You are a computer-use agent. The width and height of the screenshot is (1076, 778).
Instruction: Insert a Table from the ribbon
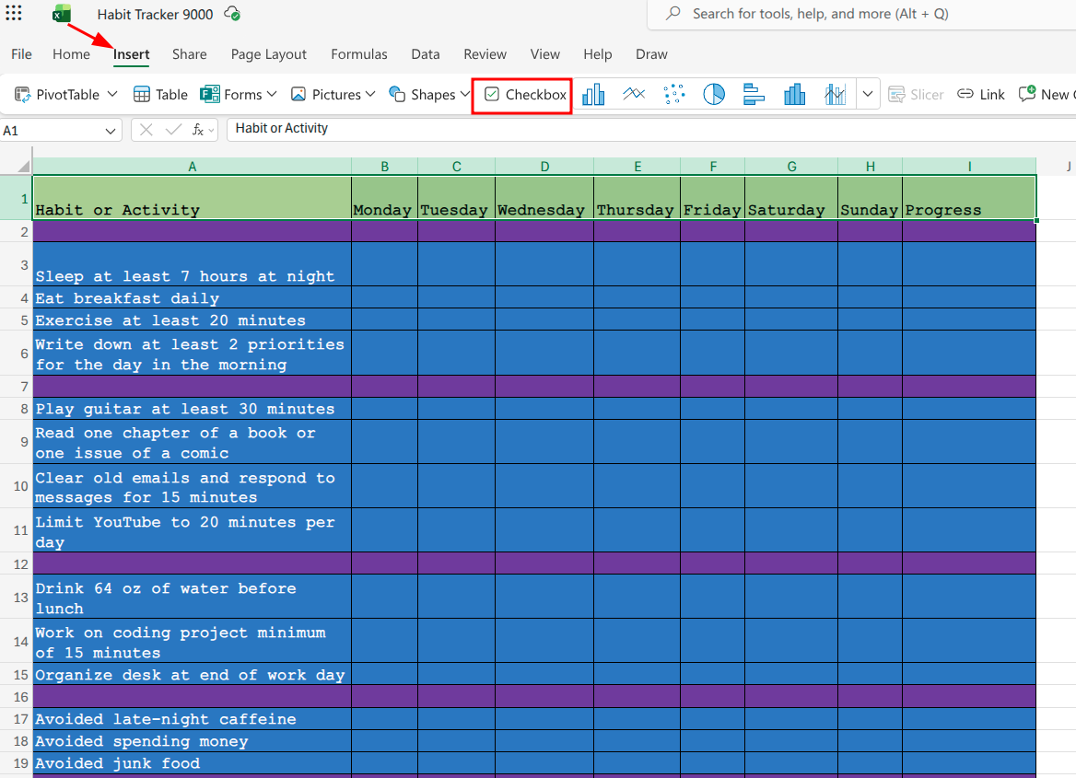click(x=160, y=95)
